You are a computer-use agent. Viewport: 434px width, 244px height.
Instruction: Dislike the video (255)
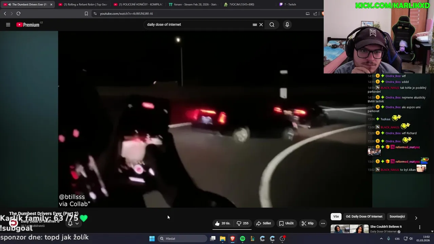pos(242,223)
